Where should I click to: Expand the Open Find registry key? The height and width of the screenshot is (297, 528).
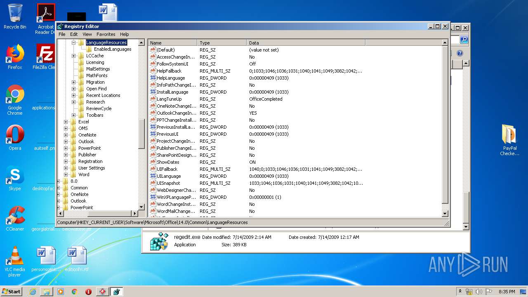tap(74, 89)
